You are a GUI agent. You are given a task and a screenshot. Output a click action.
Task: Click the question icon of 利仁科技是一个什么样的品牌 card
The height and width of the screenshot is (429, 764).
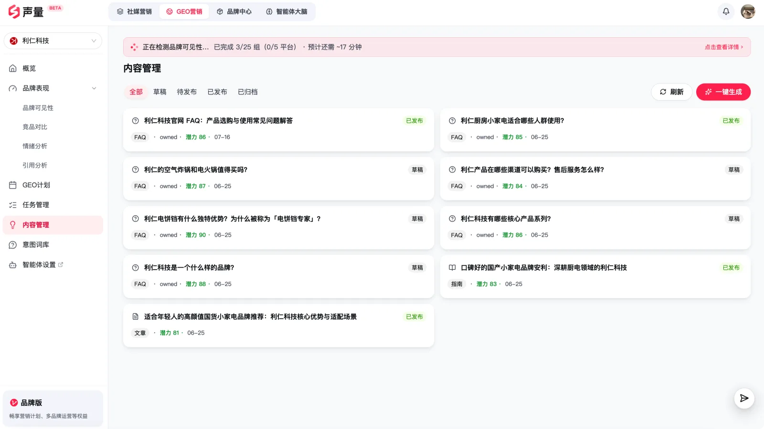(136, 268)
